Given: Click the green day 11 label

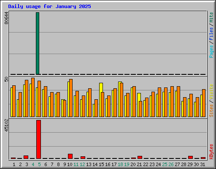Looking at the screenshot, I should pyautogui.click(x=76, y=164).
